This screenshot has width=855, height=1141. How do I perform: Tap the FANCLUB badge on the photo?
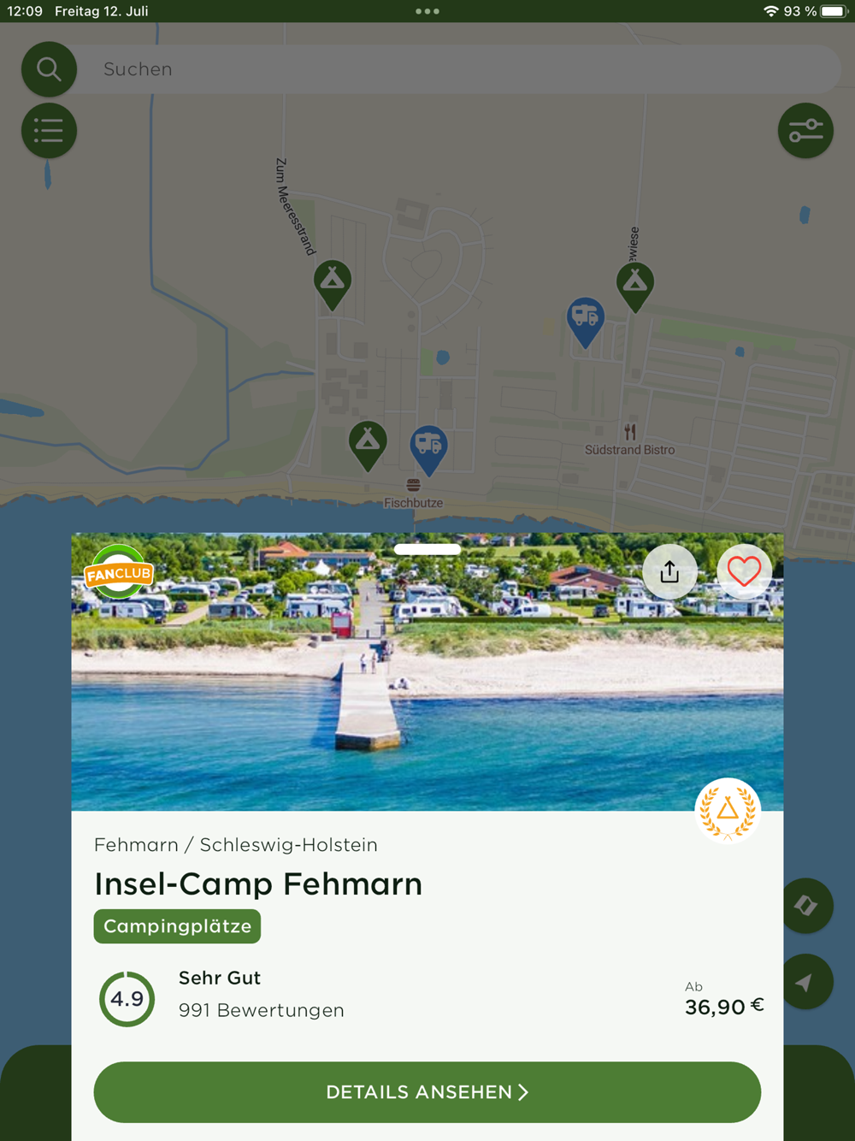point(119,572)
